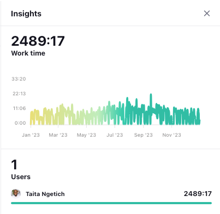Click the Nov '23 chart axis label

click(x=172, y=135)
